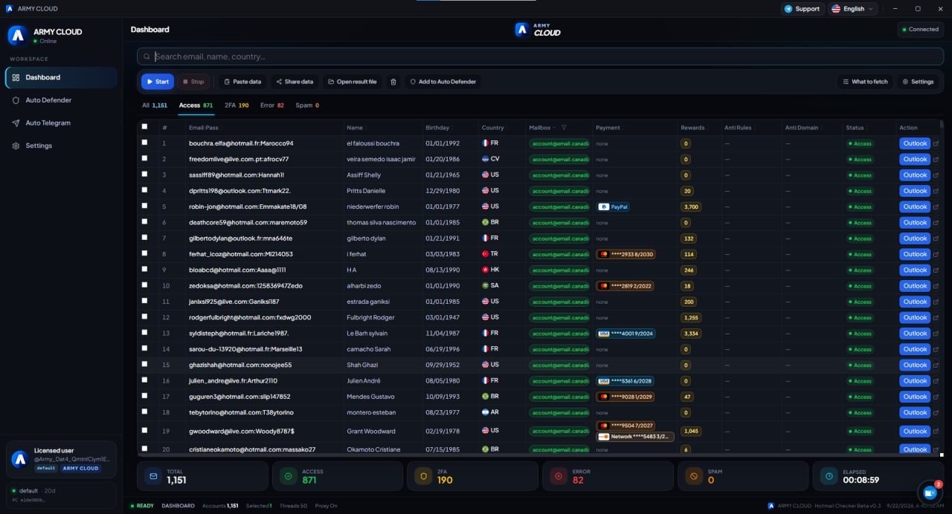Screen dimensions: 952x514
Task: Click the Auto Telegram paper-plane icon in sidebar
Action: [16, 123]
